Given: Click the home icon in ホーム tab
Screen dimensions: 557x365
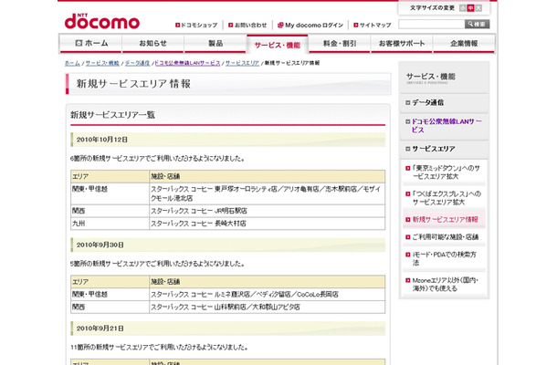Looking at the screenshot, I should 79,43.
